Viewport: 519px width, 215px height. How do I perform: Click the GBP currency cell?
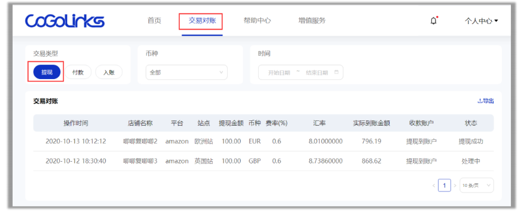[255, 161]
